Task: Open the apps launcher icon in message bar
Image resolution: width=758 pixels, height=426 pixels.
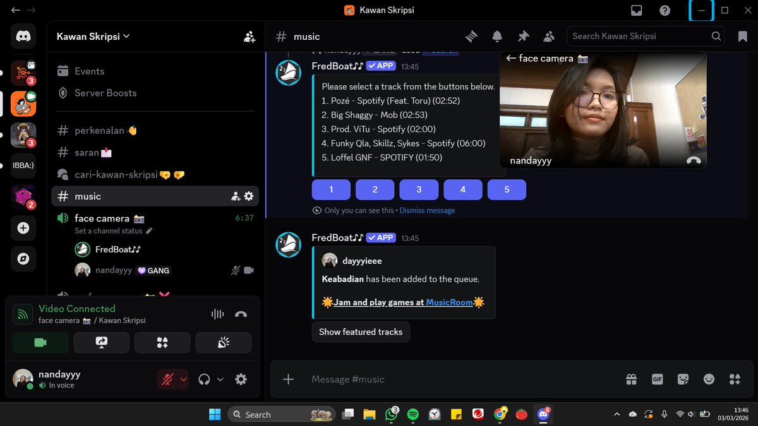Action: [x=735, y=379]
